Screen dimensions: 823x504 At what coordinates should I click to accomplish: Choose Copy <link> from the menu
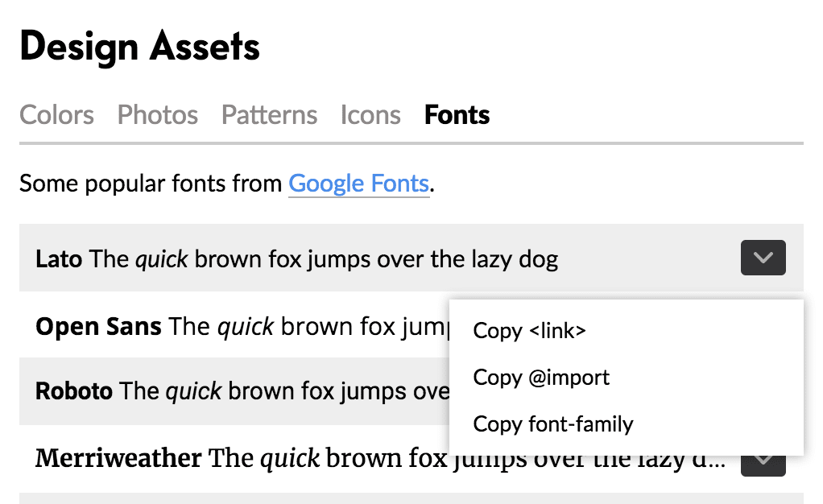pyautogui.click(x=528, y=330)
